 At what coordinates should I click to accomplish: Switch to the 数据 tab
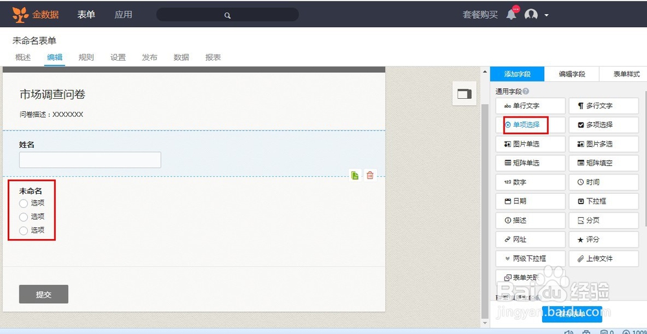pyautogui.click(x=182, y=57)
